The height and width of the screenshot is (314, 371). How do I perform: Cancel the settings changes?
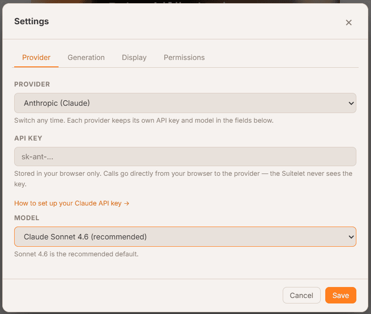[x=301, y=295]
